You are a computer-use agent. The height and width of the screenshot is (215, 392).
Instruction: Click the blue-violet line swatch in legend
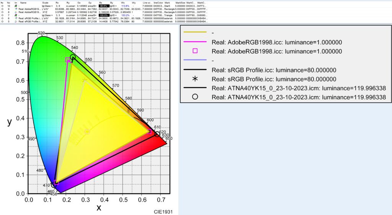[195, 60]
